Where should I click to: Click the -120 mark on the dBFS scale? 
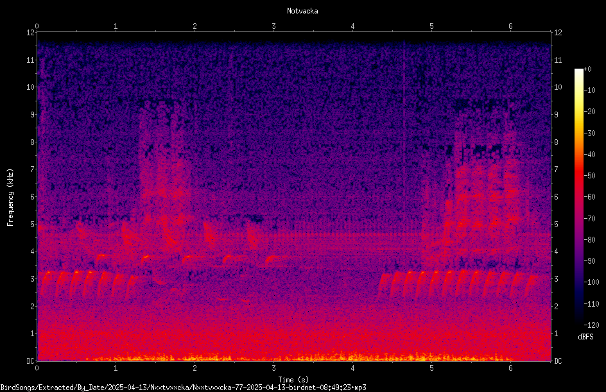[x=591, y=325]
